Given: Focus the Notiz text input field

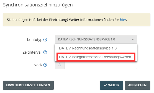Looking at the screenshot, I should (101, 65).
